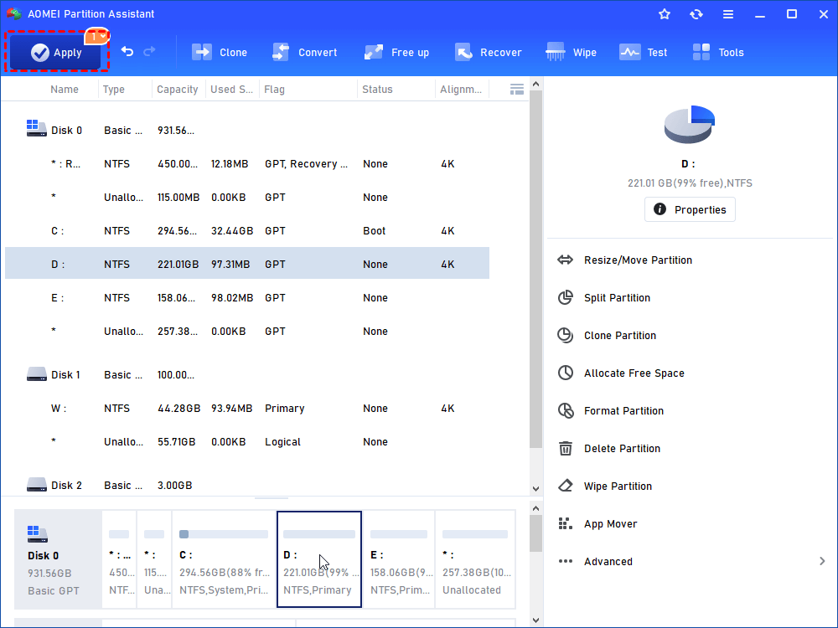Screen dimensions: 838x628
Task: Click the partition list scroll-up arrow
Action: (535, 85)
